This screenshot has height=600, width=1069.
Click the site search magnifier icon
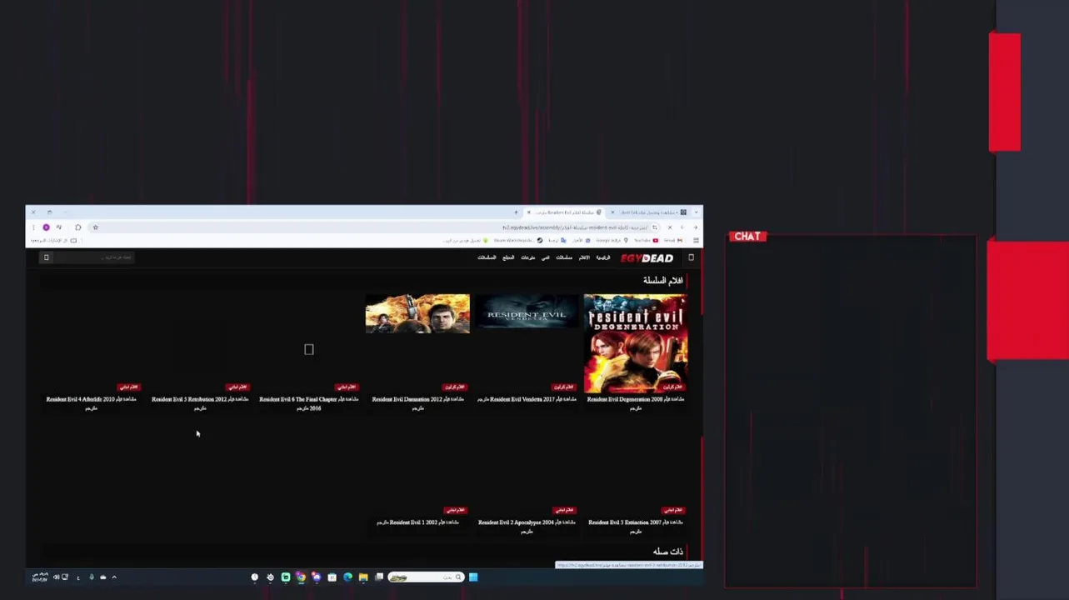47,257
